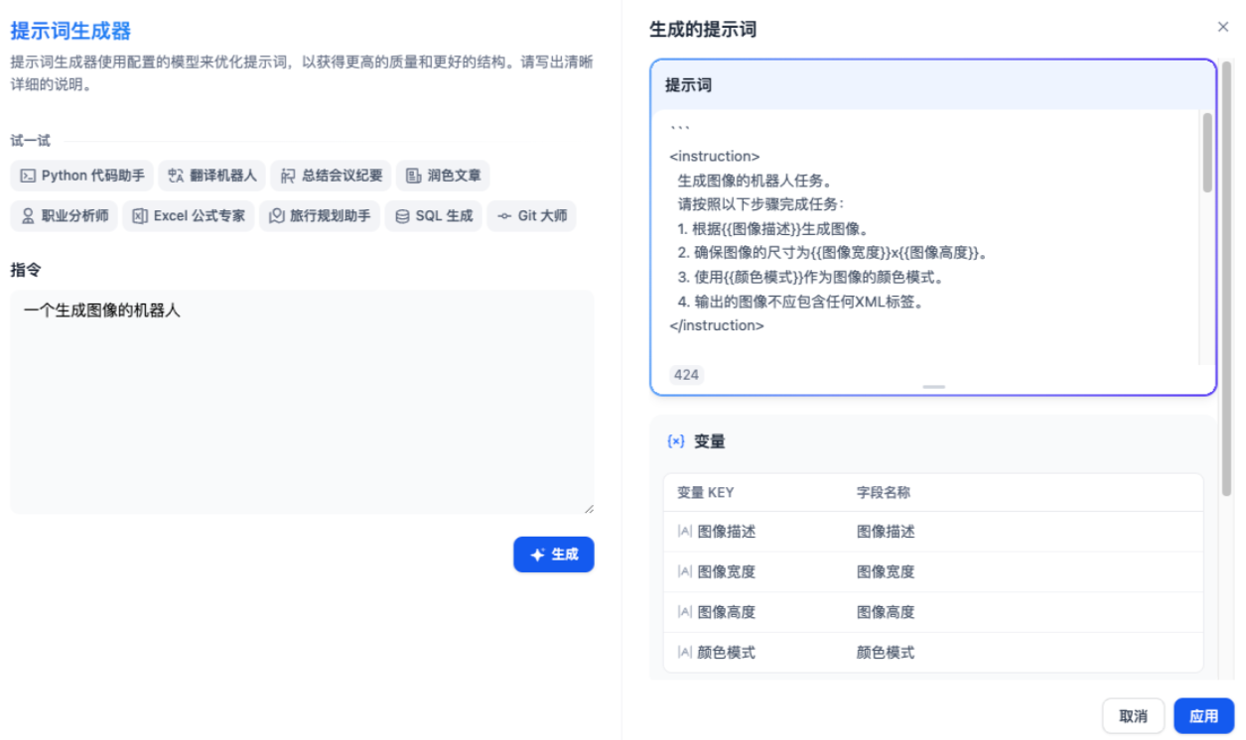Cancel with the 取消 button

[1133, 716]
